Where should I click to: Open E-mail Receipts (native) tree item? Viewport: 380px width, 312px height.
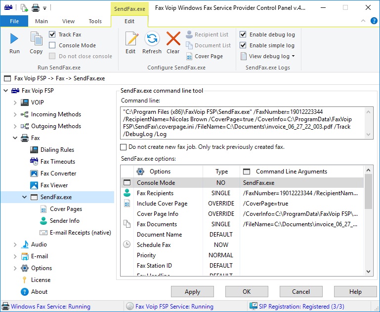(x=80, y=233)
